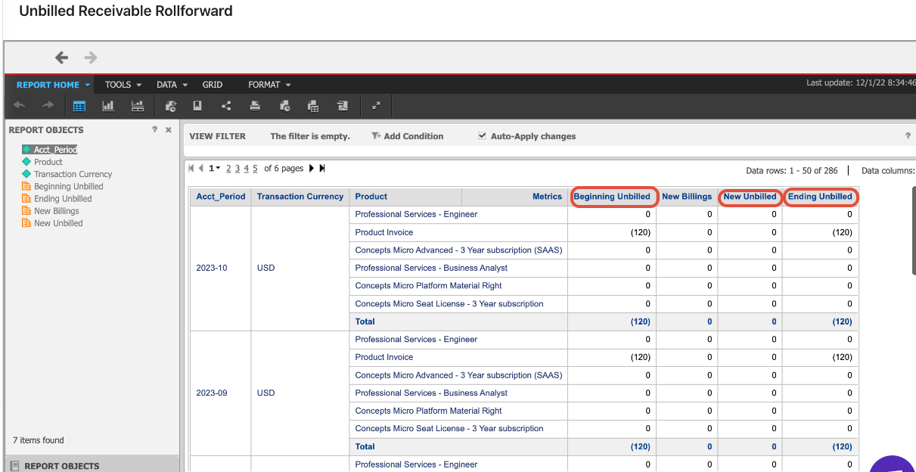The width and height of the screenshot is (916, 472).
Task: Click the export to PDF icon
Action: 343,106
